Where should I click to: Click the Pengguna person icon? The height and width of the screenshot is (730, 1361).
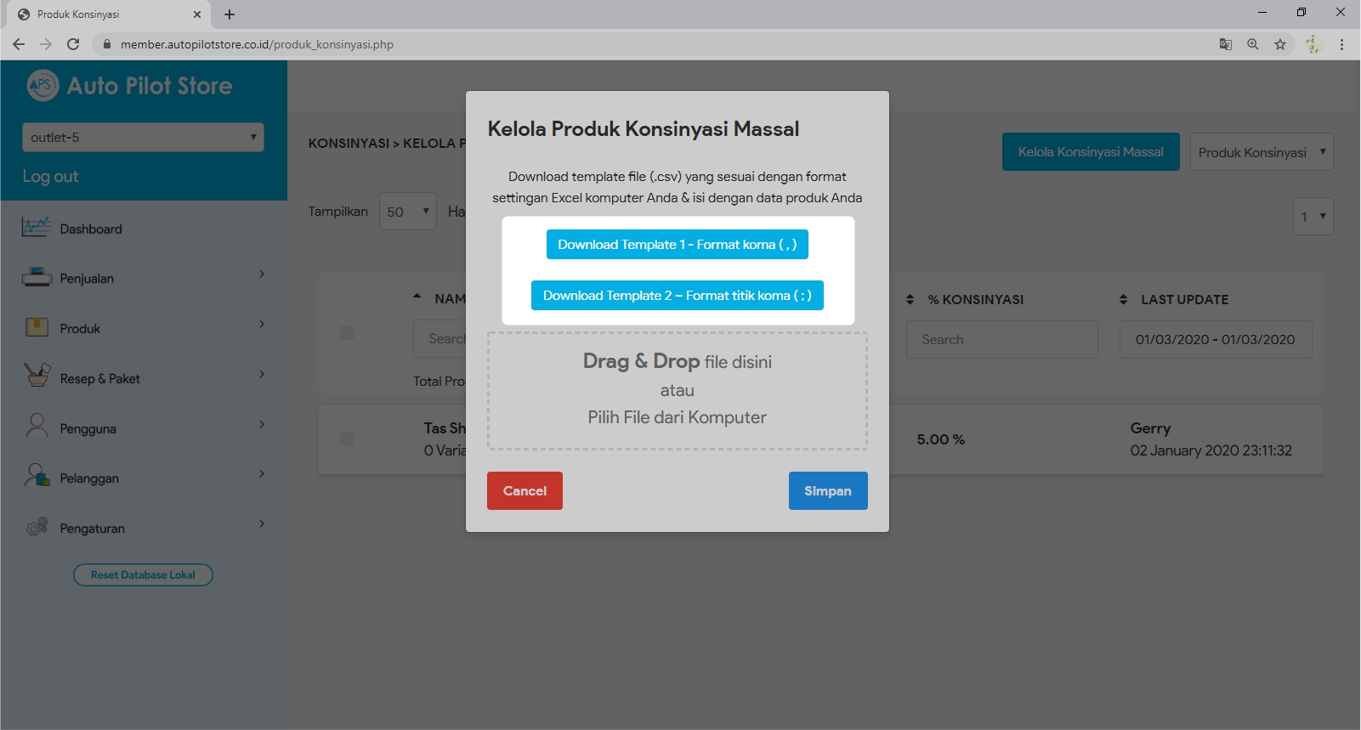pos(37,427)
